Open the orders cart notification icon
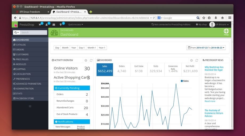 40,25
